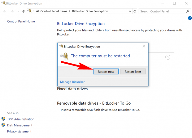Open recent locations dropdown arrow
The image size is (192, 138).
(18, 11)
